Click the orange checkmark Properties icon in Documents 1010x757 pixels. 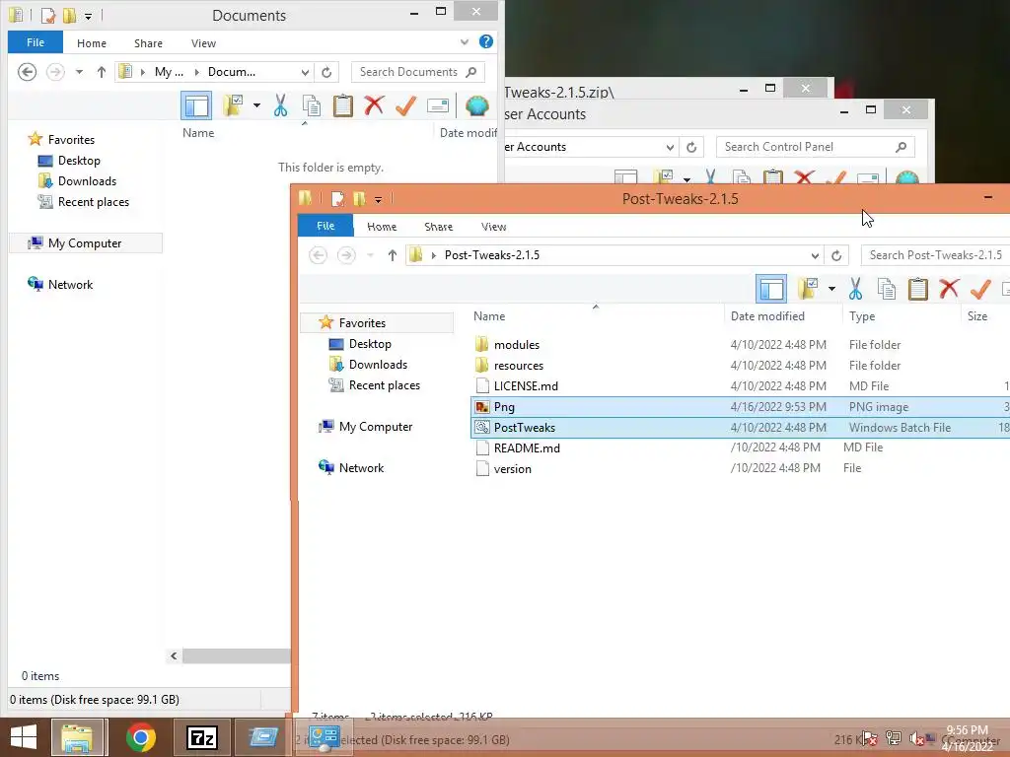coord(405,105)
